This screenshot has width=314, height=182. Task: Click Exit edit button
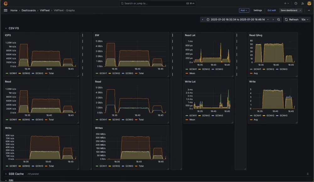pyautogui.click(x=272, y=10)
